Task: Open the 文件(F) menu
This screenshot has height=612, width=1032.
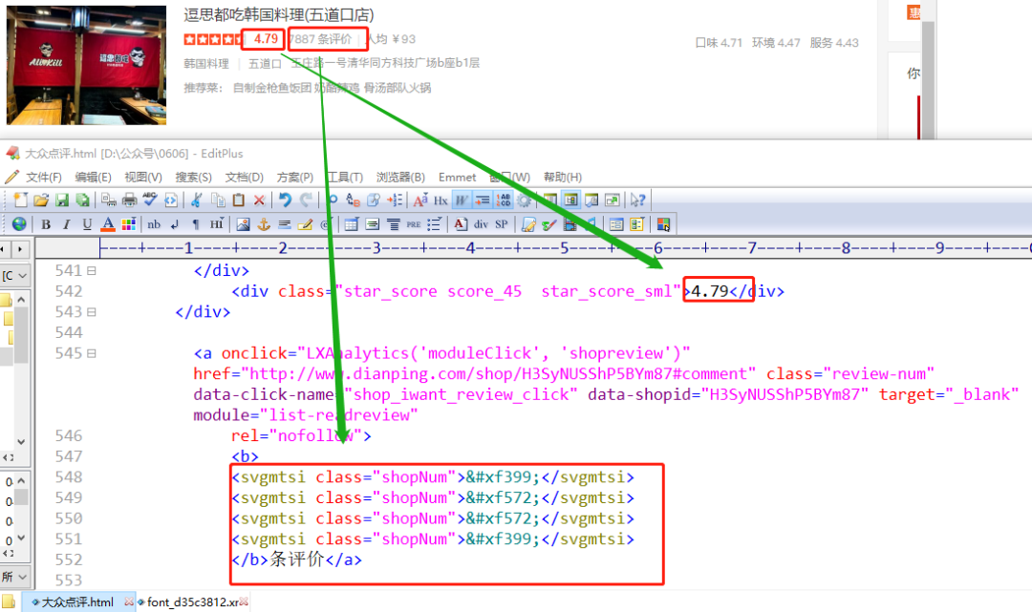Action: pyautogui.click(x=43, y=178)
